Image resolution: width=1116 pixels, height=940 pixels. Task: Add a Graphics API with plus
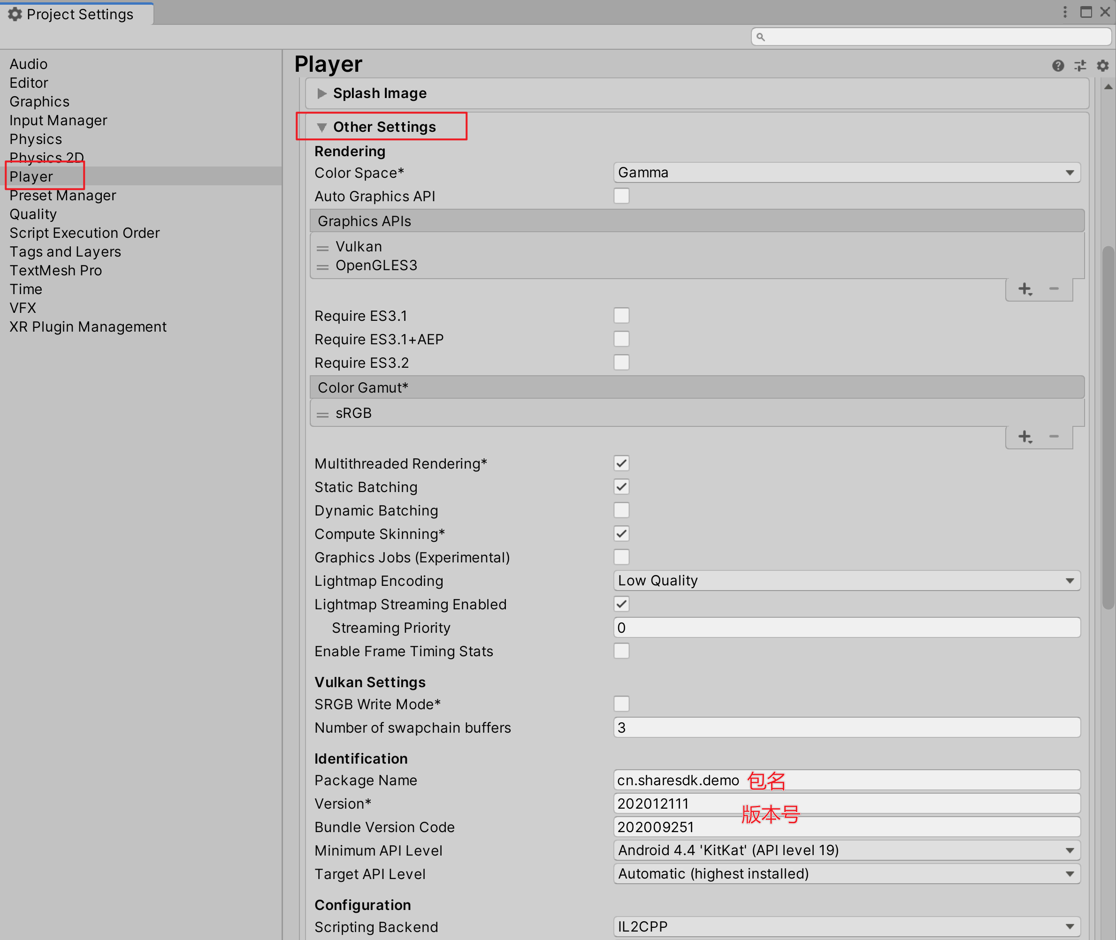tap(1025, 289)
